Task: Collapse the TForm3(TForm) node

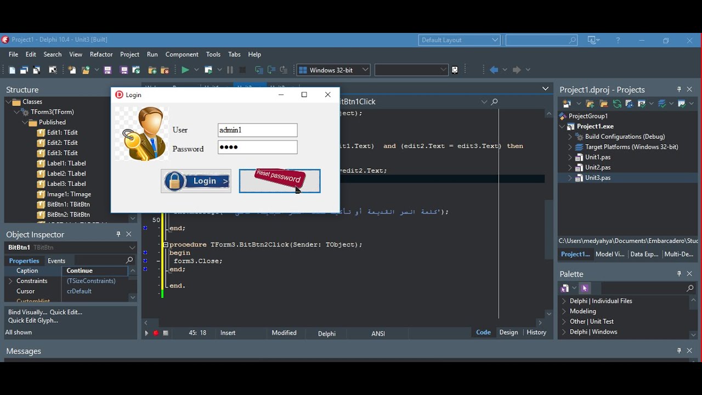Action: 17,112
